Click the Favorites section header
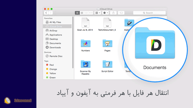Viewport: 193px width, 108px height. (48, 18)
